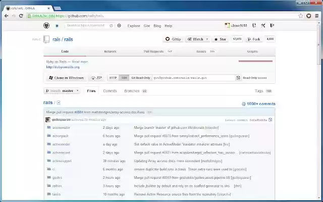Click the stargazers count 17,075
323x202 pixels.
click(x=237, y=39)
